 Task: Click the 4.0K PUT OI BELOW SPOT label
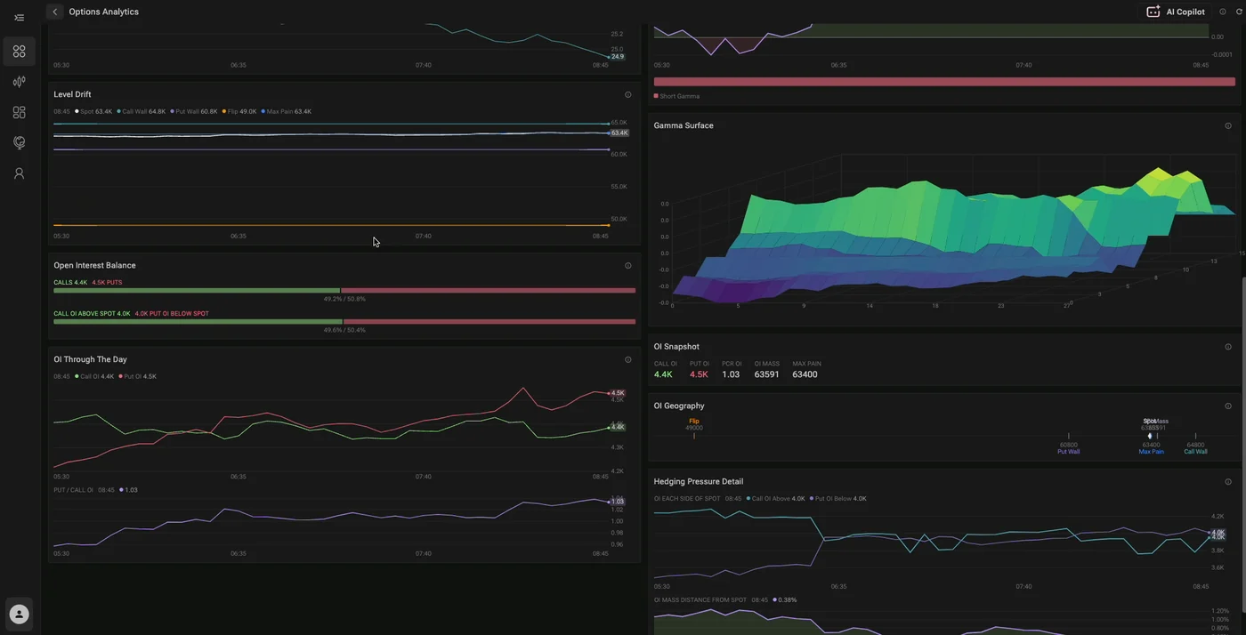click(x=172, y=314)
